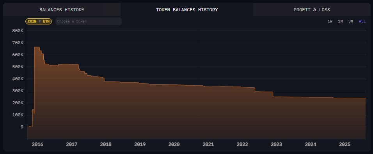This screenshot has width=373, height=154.
Task: Click the 500K y-axis label
Action: point(18,67)
